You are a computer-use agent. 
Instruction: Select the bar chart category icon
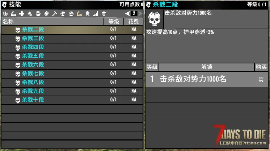coord(96,14)
